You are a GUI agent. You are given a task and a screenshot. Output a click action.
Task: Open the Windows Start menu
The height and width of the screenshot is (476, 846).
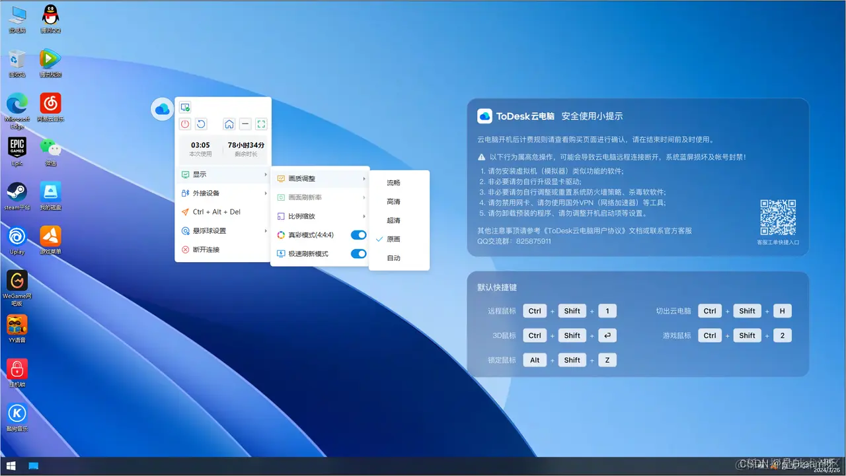point(10,466)
